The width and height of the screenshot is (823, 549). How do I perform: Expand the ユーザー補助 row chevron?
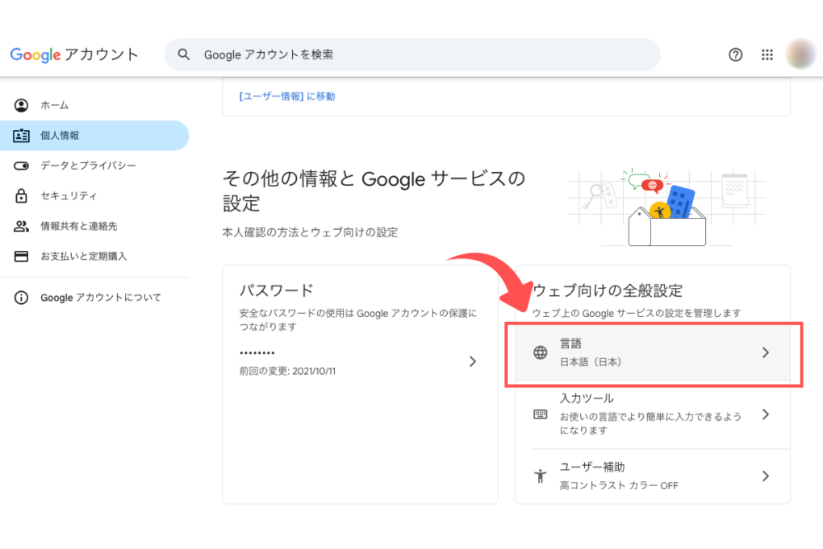[x=765, y=476]
